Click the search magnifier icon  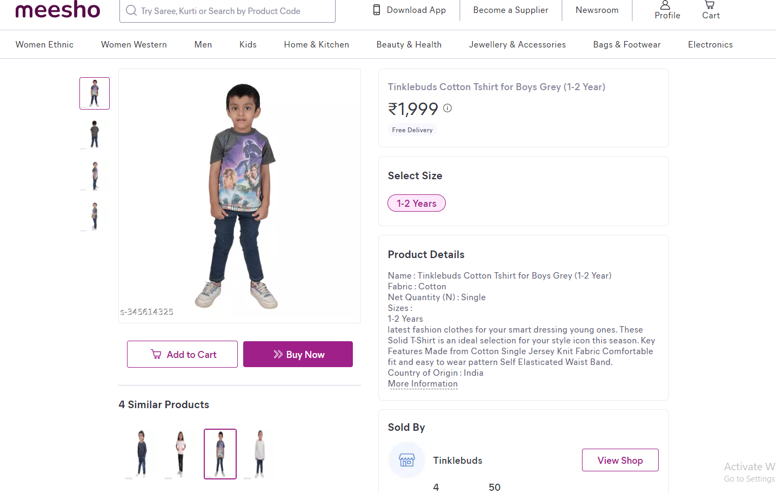tap(131, 11)
